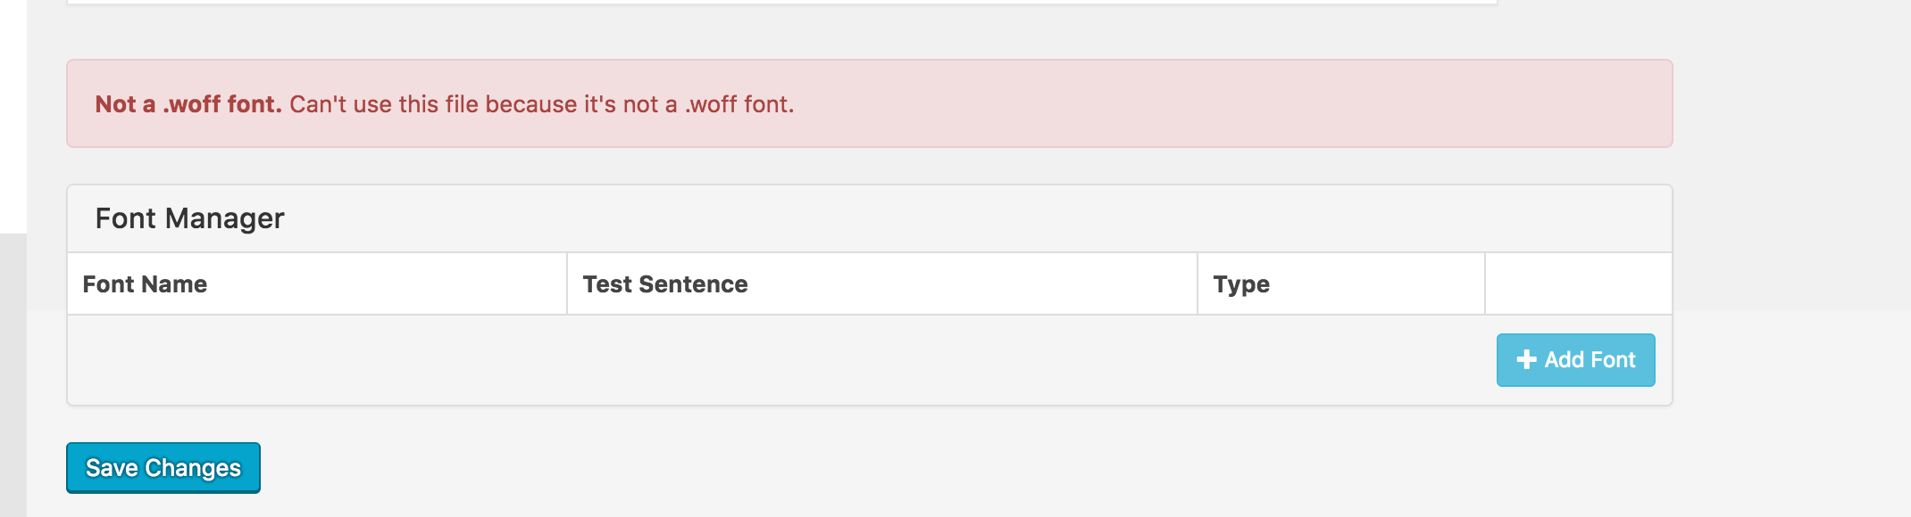The image size is (1911, 517).
Task: Click the blank right side of the red alert
Action: (1250, 104)
